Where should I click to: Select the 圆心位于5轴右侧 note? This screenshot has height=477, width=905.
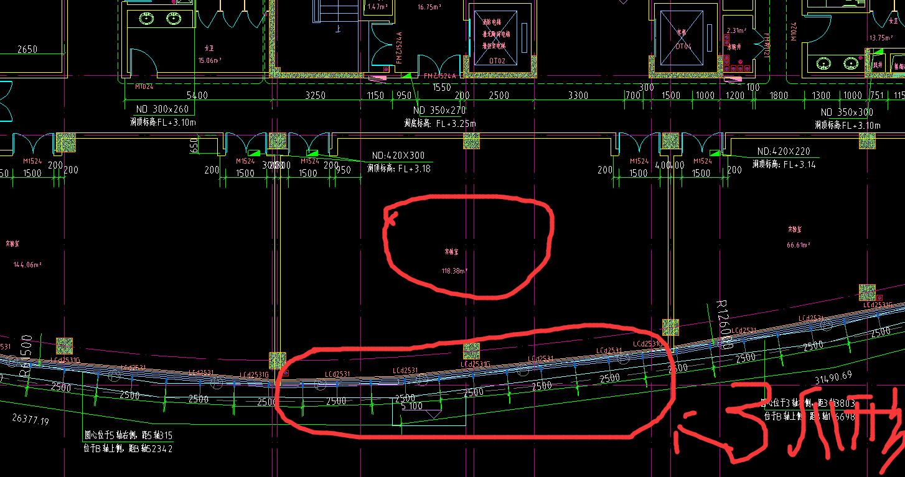(128, 435)
